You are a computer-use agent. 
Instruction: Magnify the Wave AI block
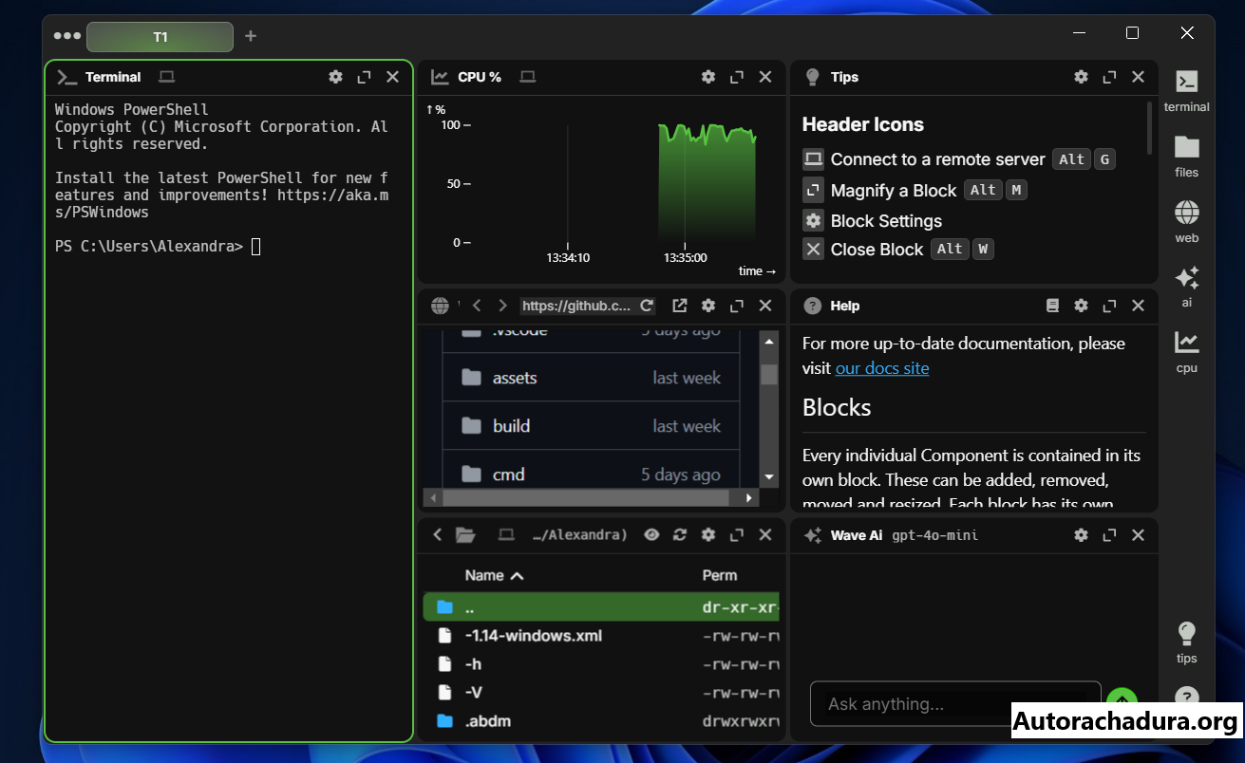pos(1109,535)
